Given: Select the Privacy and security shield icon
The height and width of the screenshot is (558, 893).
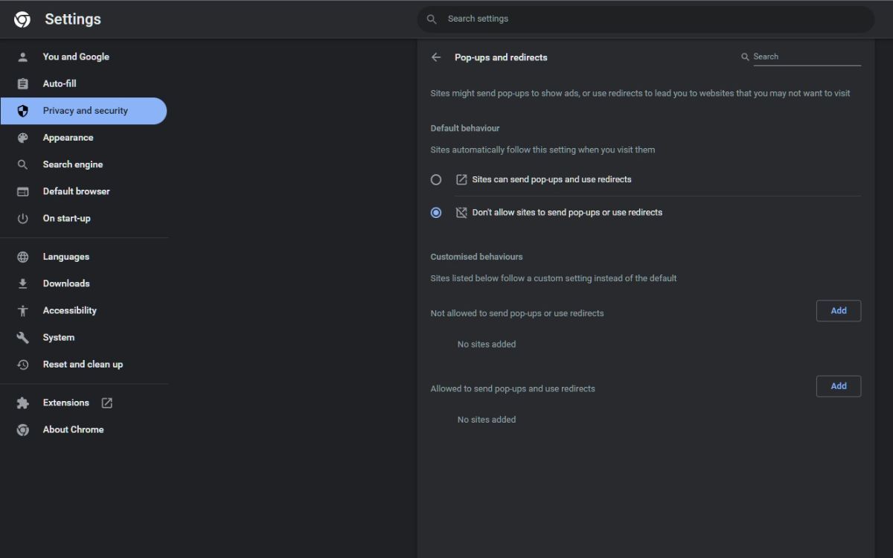Looking at the screenshot, I should point(22,110).
